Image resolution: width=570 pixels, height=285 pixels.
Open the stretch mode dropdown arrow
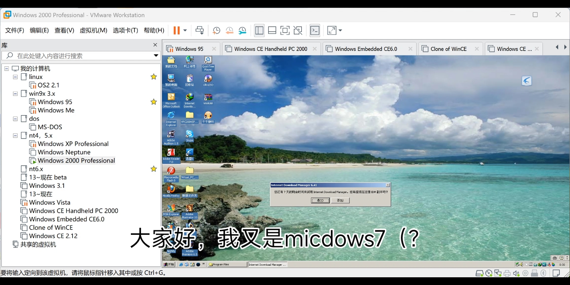point(340,31)
